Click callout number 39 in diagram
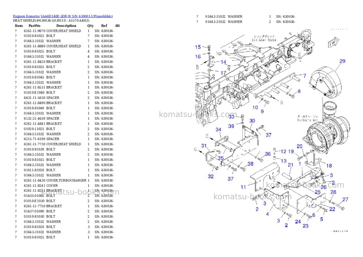The height and width of the screenshot is (257, 363). click(231, 126)
